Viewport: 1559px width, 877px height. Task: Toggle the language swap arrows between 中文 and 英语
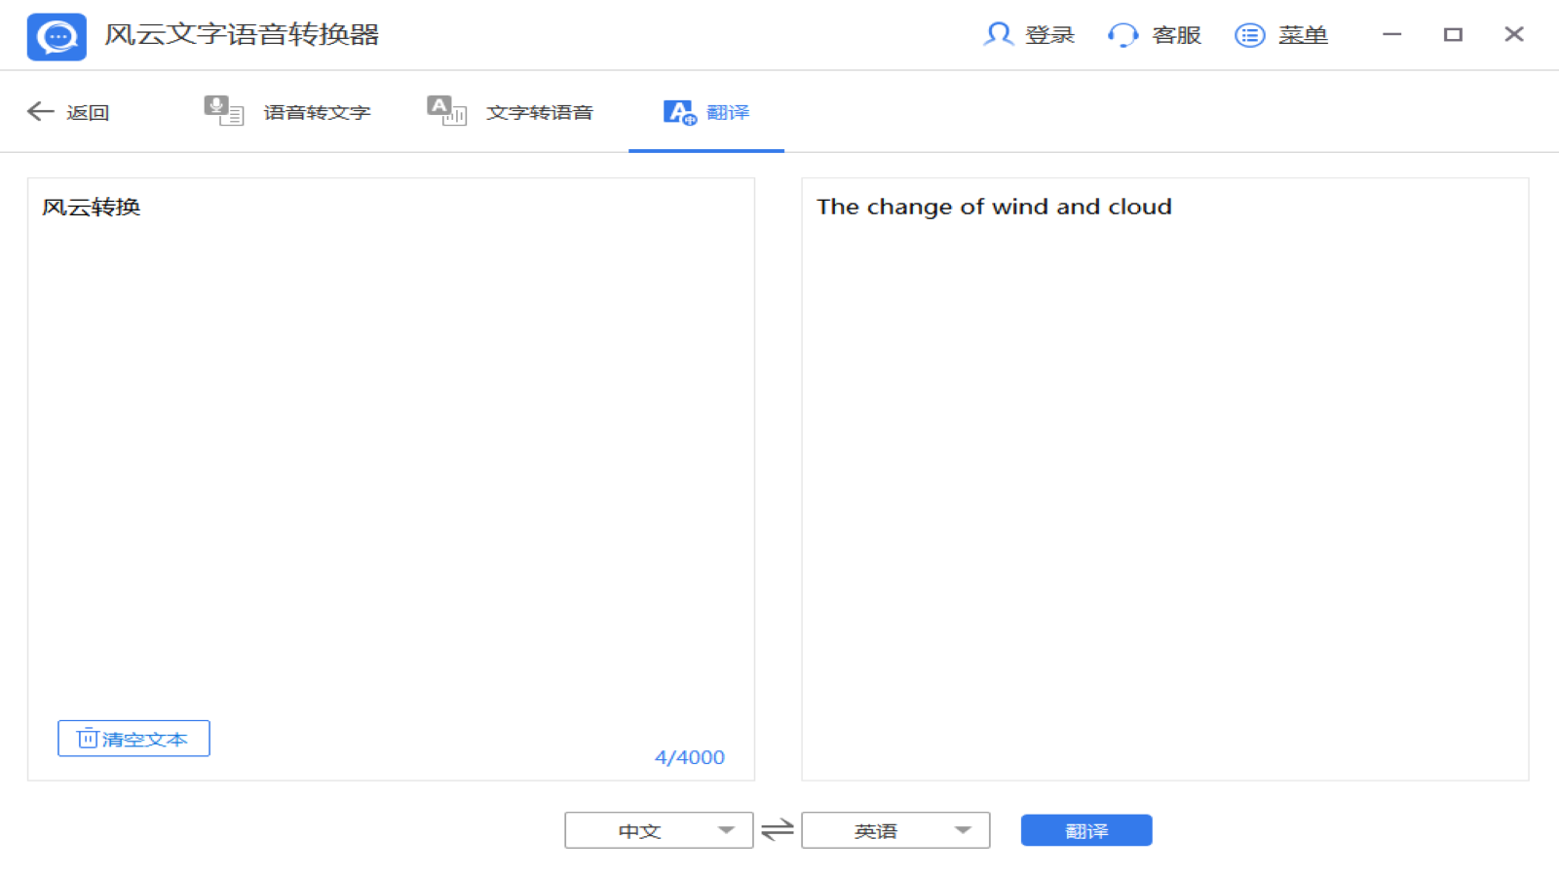tap(777, 829)
